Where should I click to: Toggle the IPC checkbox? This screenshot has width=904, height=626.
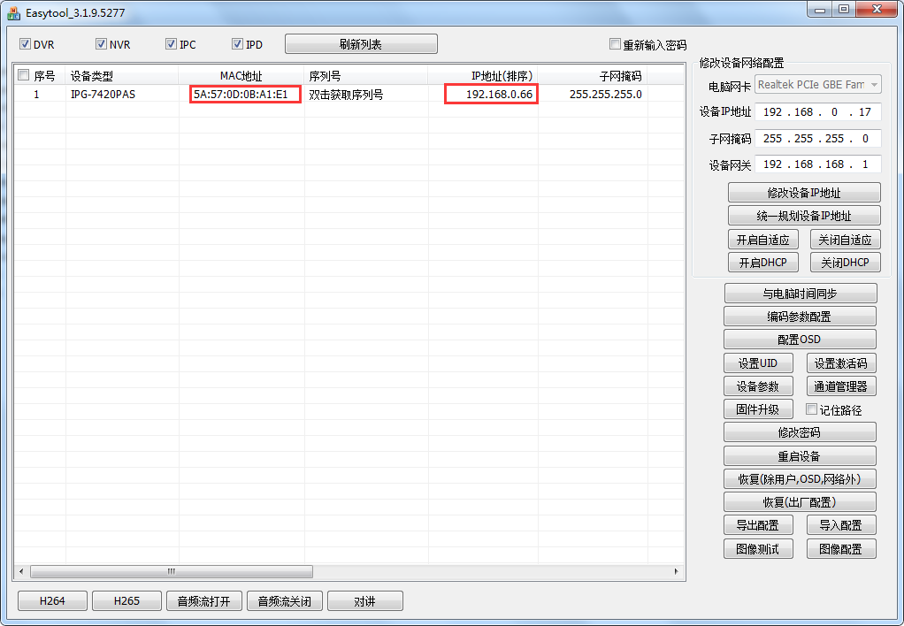171,44
